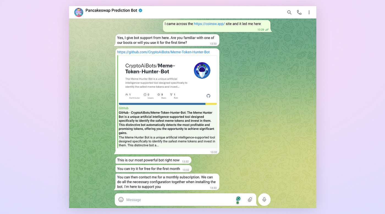Open search in the chat header
385x214 pixels.
pyautogui.click(x=289, y=12)
